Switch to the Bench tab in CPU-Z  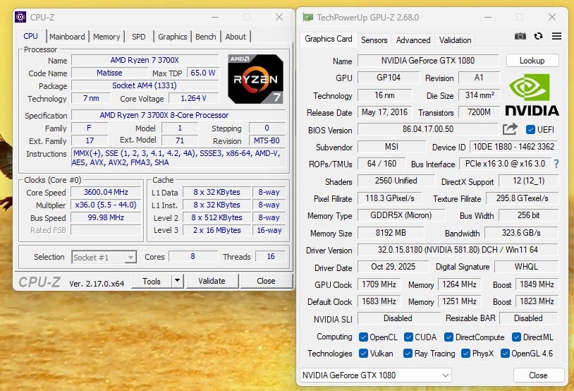pos(205,37)
